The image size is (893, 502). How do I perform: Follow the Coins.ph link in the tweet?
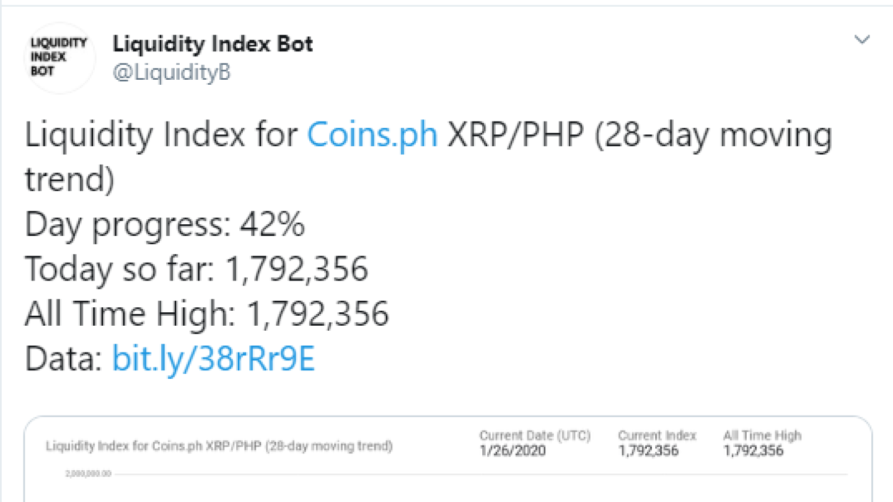[x=372, y=135]
